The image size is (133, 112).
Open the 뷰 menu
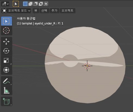pyautogui.click(x=36, y=11)
